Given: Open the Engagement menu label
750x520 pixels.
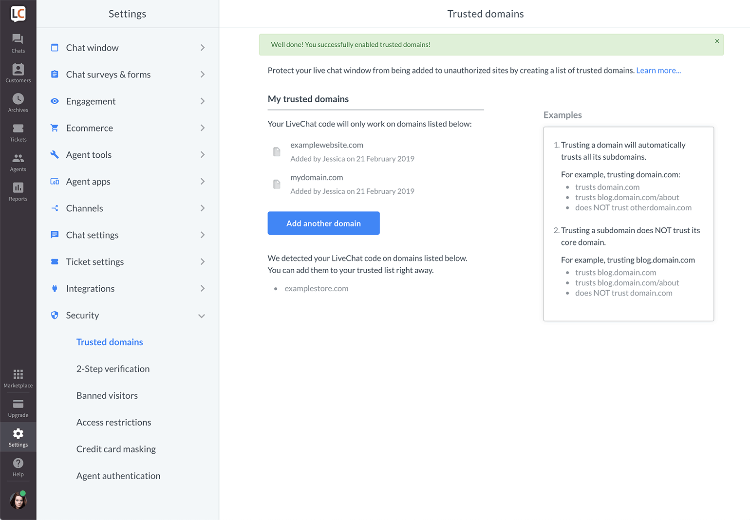Looking at the screenshot, I should pyautogui.click(x=91, y=101).
